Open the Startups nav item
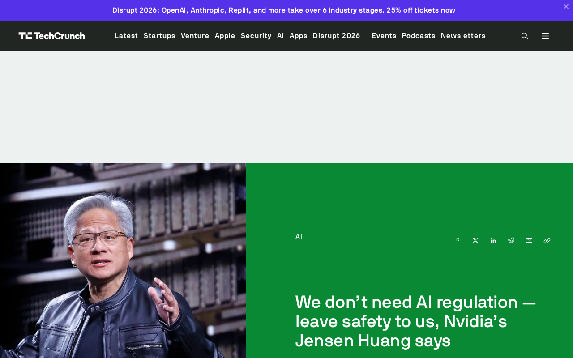 (159, 36)
